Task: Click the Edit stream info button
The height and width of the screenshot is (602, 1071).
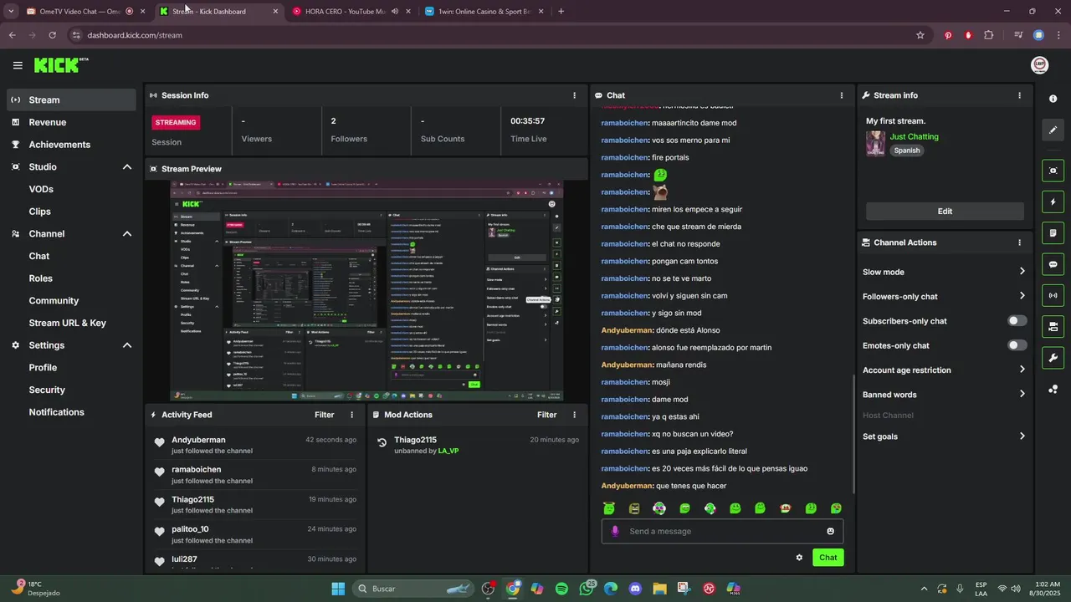Action: (x=945, y=212)
